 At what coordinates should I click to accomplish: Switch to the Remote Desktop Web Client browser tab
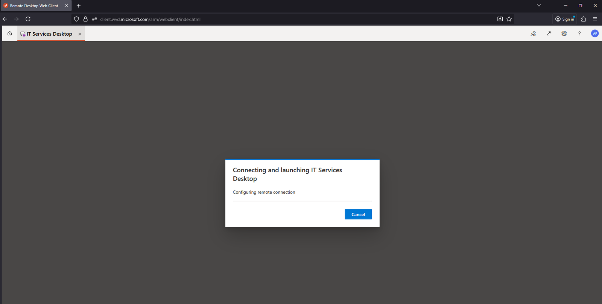34,6
